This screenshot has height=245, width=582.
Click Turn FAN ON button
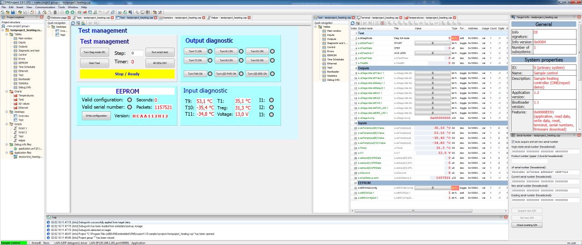(x=195, y=73)
